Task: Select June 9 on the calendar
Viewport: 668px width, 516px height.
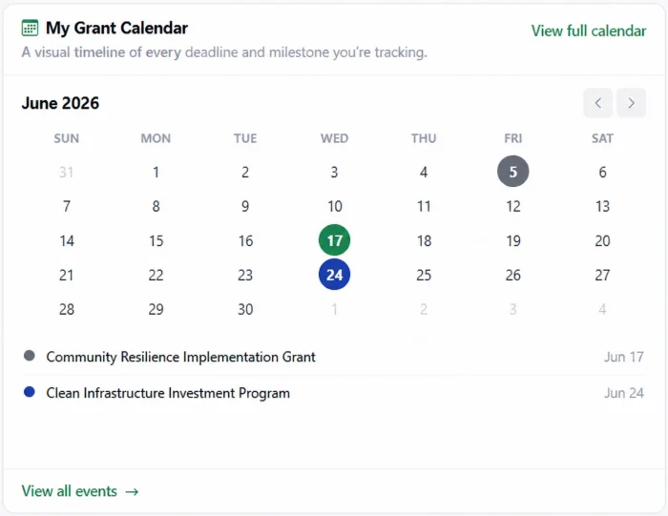Action: tap(245, 206)
